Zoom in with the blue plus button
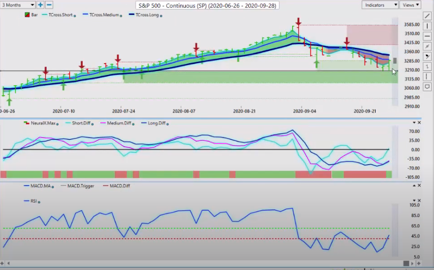 tap(40, 5)
